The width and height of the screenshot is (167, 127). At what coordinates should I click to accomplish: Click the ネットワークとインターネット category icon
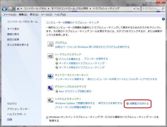50,76
